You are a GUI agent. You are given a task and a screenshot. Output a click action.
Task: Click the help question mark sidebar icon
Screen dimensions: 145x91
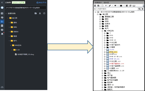point(2,30)
